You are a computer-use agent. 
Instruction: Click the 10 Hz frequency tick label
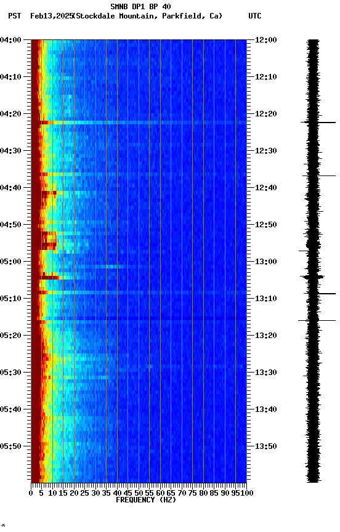(x=52, y=493)
